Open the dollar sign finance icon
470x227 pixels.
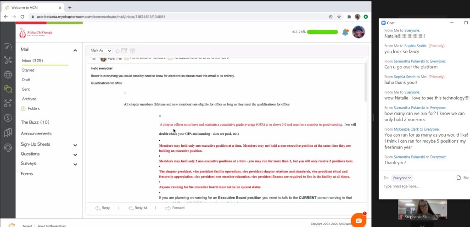(7, 118)
